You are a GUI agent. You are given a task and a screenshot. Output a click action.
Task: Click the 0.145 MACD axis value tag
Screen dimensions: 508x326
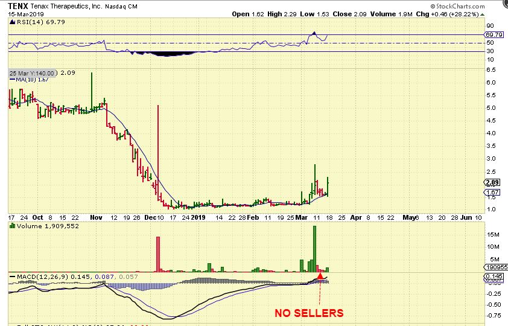[x=494, y=276]
